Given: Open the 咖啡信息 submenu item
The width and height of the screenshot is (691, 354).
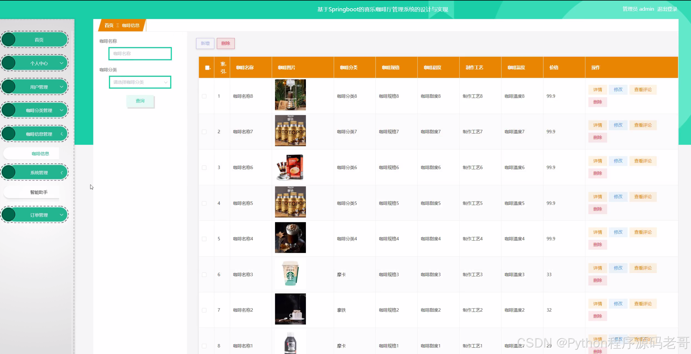Looking at the screenshot, I should click(40, 153).
